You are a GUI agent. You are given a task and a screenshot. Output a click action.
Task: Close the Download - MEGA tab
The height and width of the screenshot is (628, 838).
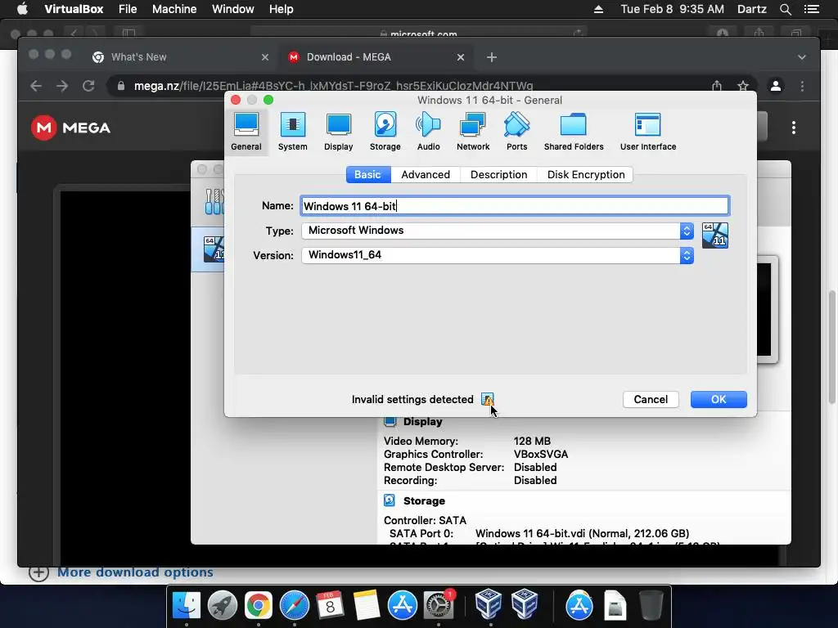tap(461, 57)
